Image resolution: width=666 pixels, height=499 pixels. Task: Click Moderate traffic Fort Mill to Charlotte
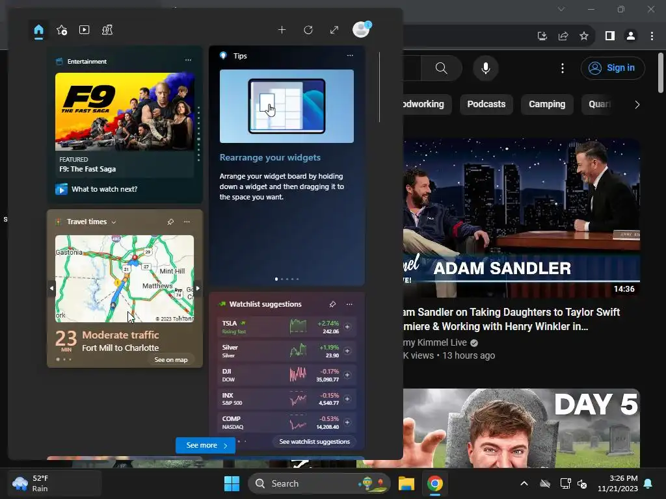coord(120,341)
